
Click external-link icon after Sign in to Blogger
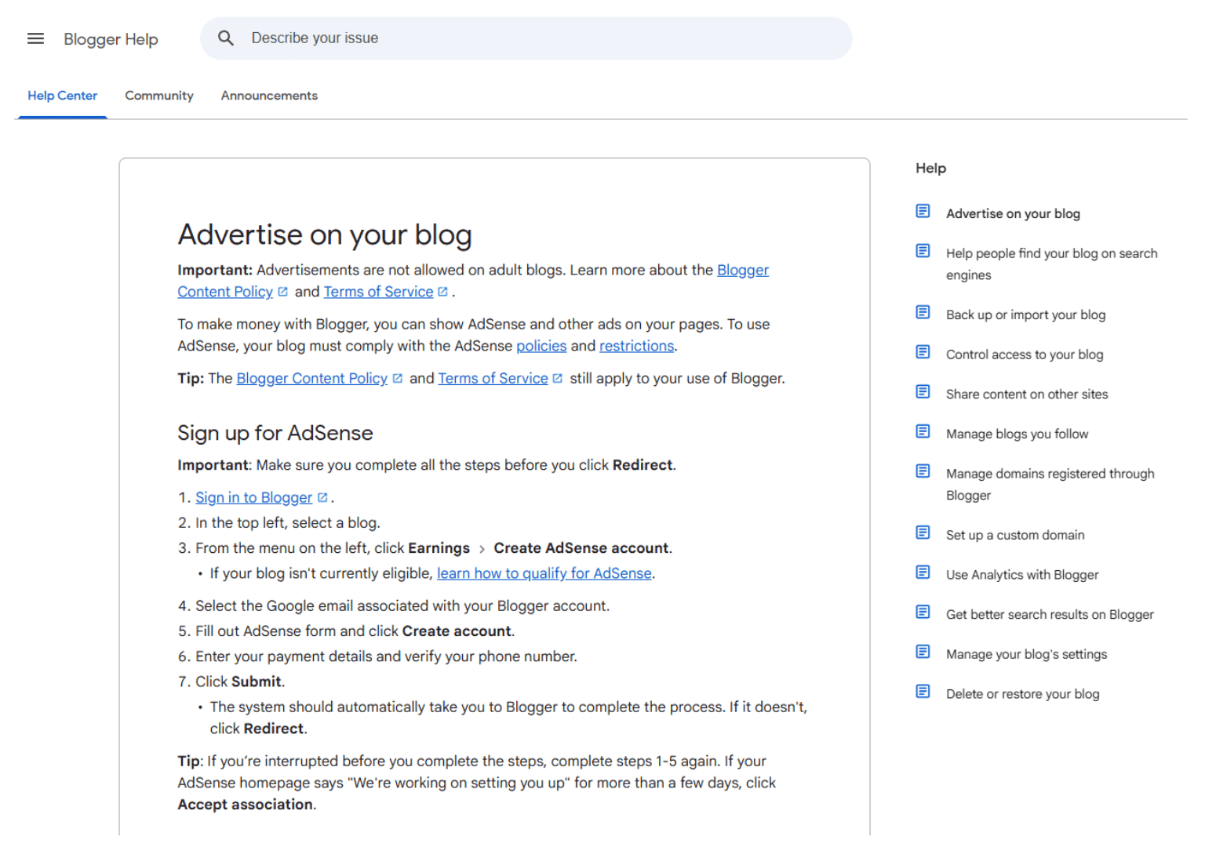322,498
